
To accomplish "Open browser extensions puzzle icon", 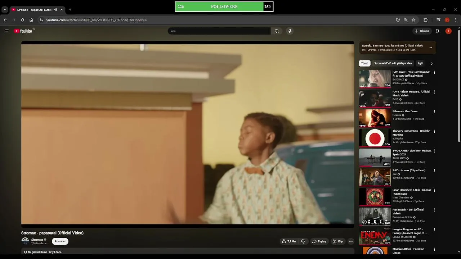I will [425, 20].
